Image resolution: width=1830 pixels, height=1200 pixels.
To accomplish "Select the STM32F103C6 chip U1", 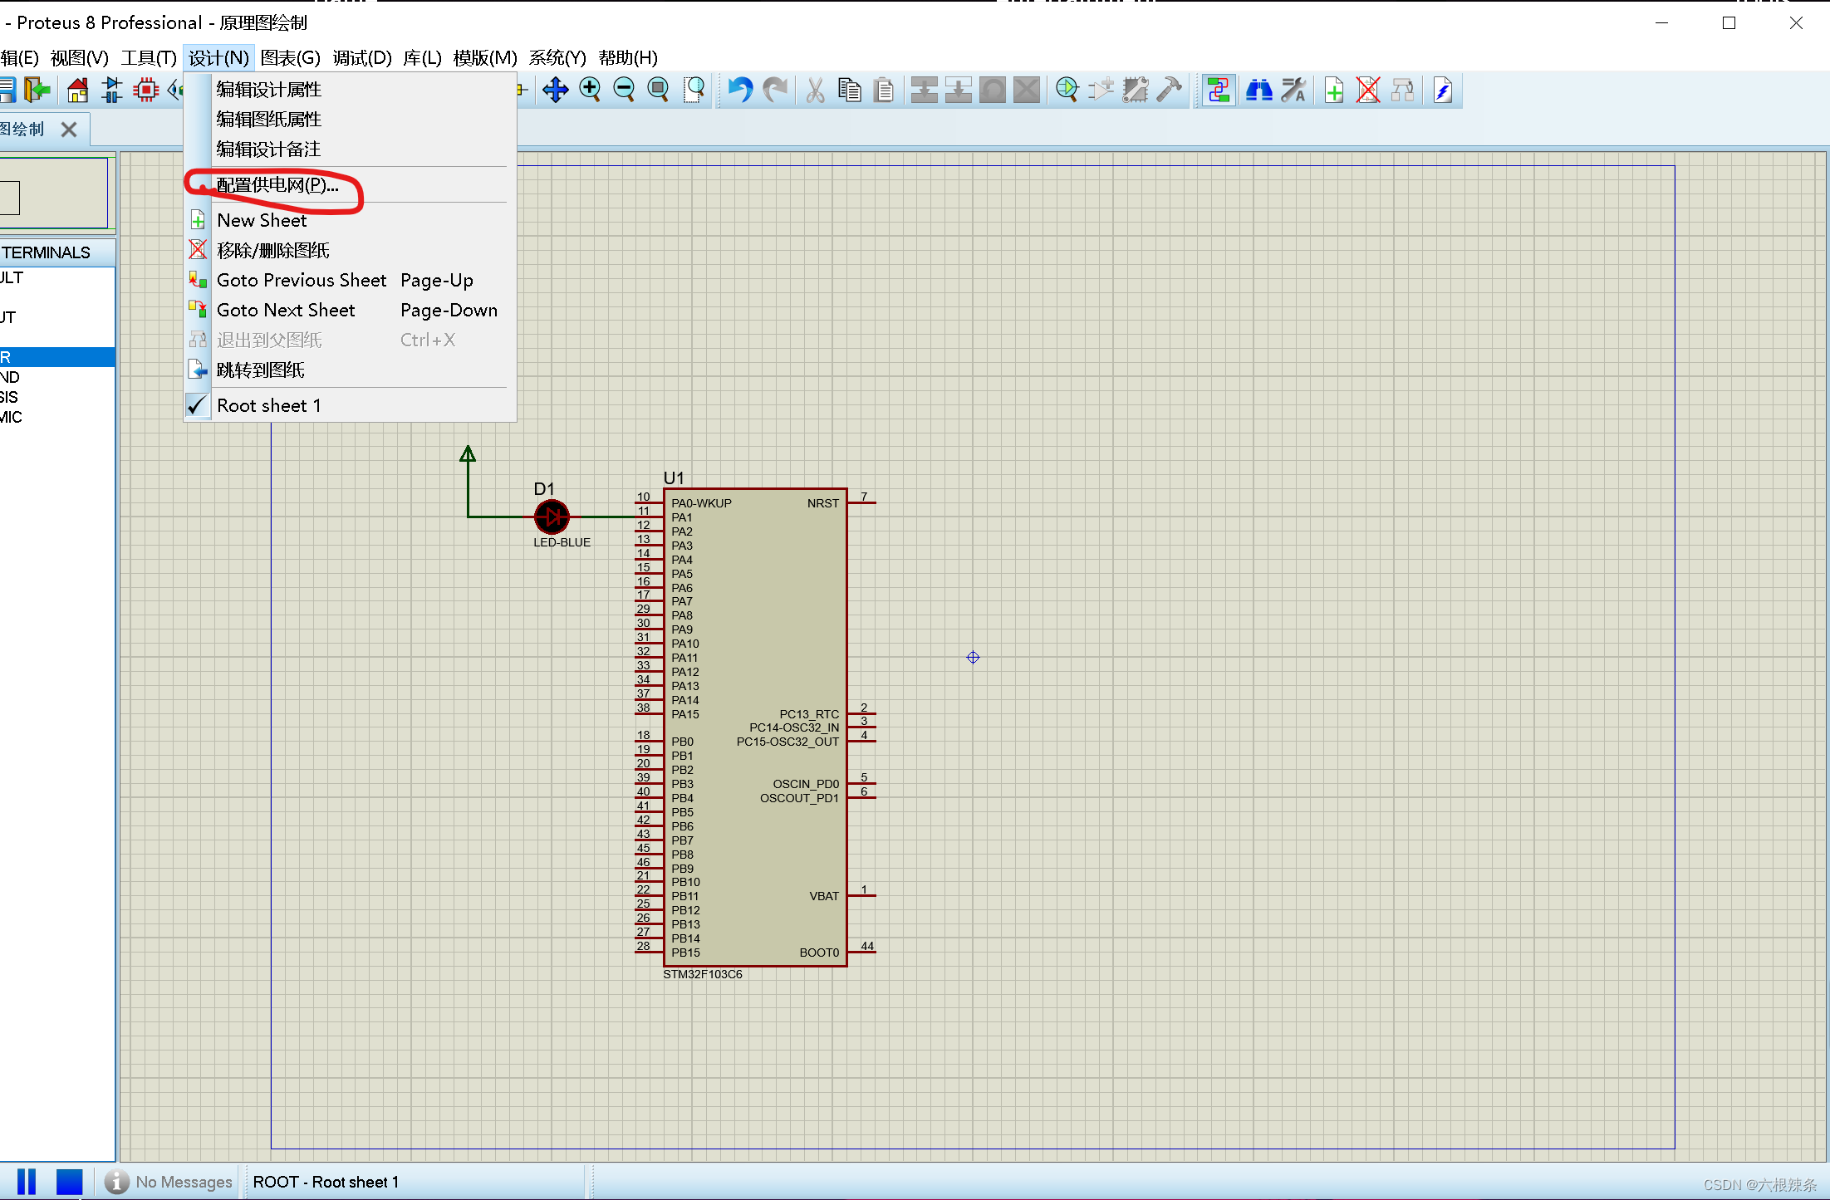I will 754,722.
